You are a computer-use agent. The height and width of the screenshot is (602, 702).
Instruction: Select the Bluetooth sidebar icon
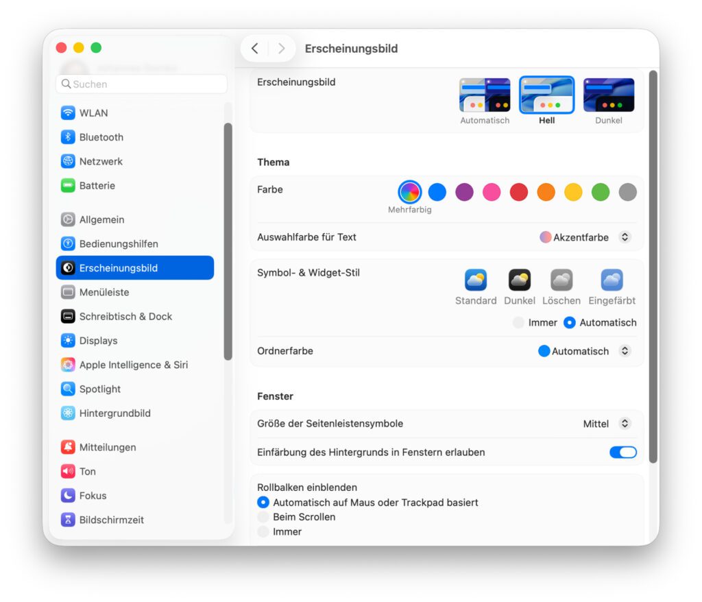tap(100, 136)
